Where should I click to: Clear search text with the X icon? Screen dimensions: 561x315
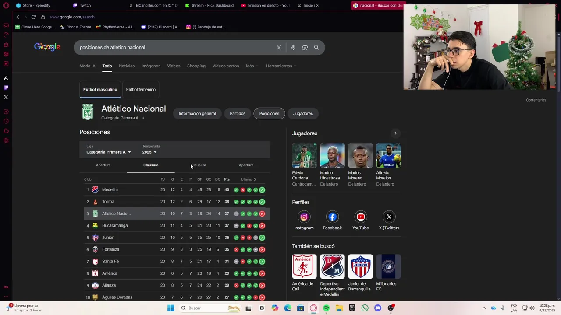(x=279, y=47)
